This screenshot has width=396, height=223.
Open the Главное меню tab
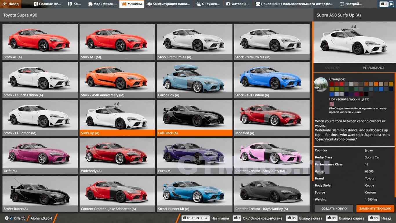(x=48, y=4)
